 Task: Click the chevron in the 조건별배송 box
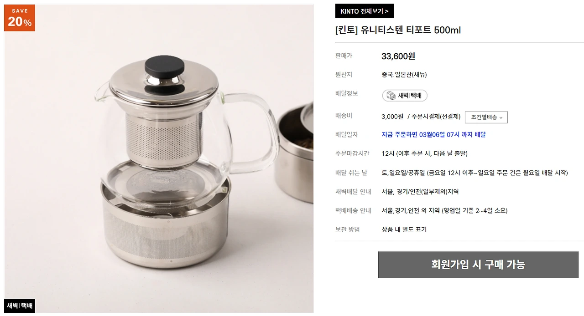(x=501, y=118)
